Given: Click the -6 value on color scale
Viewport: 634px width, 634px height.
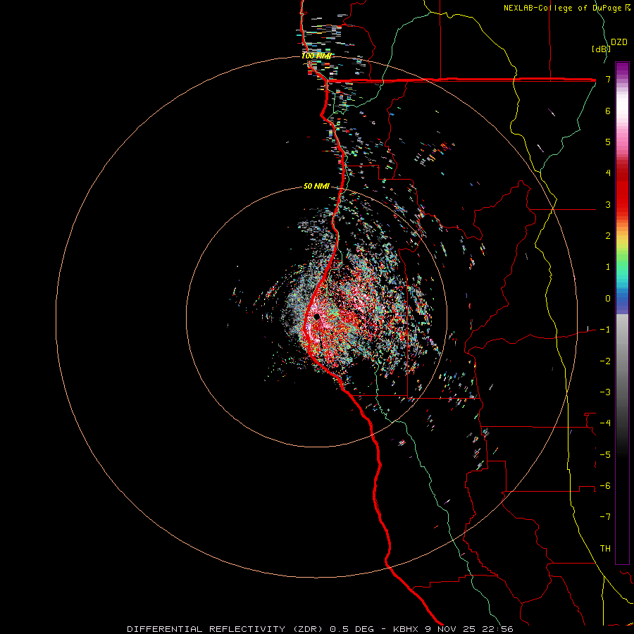Looking at the screenshot, I should (x=605, y=486).
